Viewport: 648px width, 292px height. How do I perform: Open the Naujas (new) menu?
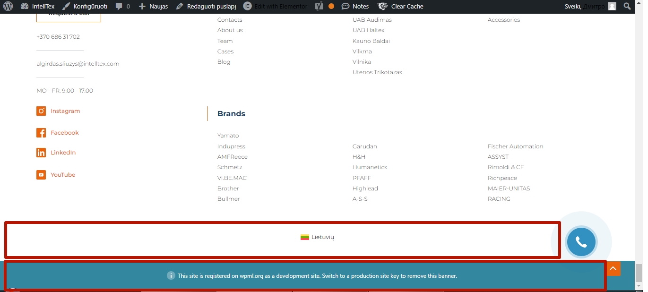point(153,6)
